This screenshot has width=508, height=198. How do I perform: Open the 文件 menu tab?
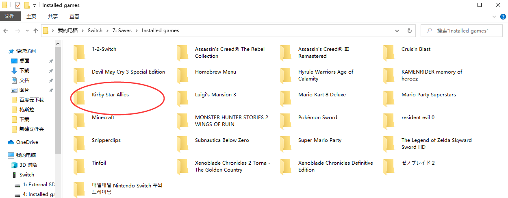tap(9, 17)
